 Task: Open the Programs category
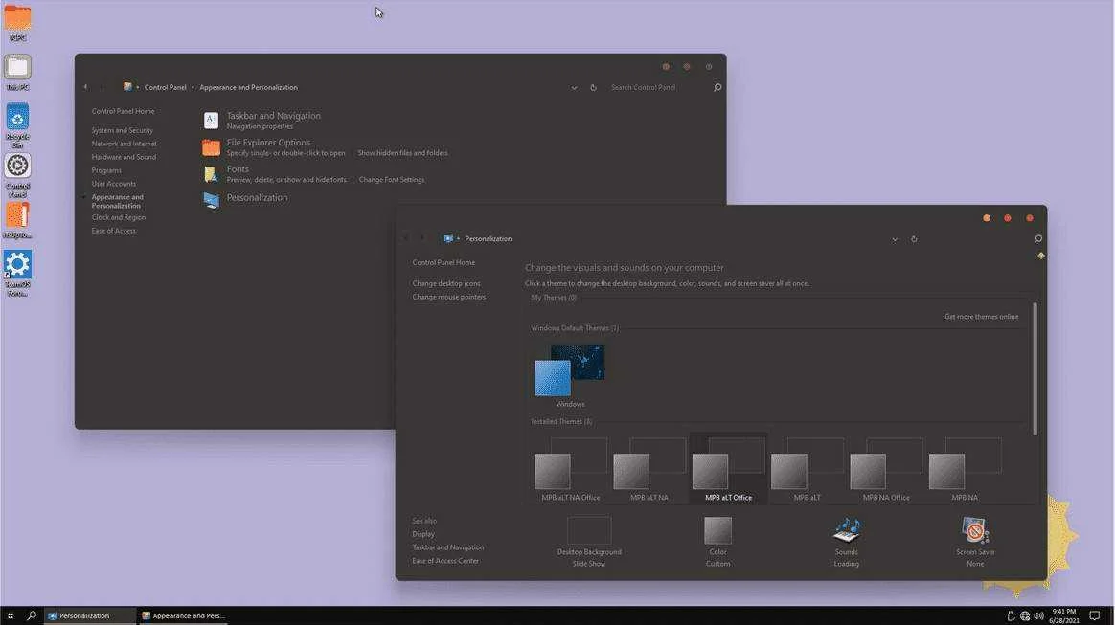[106, 170]
